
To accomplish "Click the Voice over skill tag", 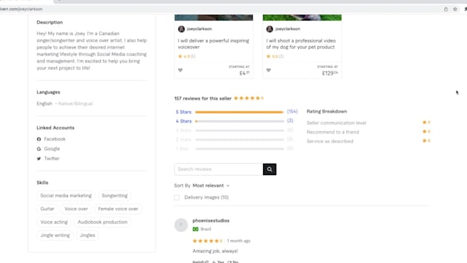I will pyautogui.click(x=76, y=209).
